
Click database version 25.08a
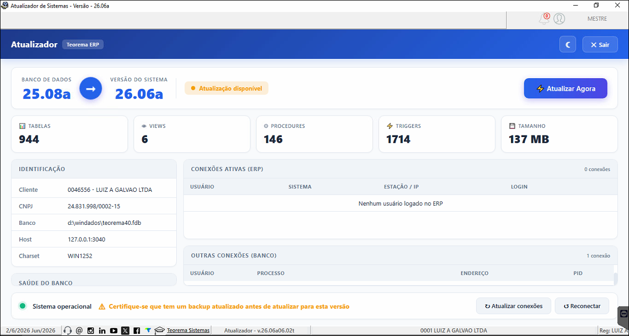click(47, 94)
